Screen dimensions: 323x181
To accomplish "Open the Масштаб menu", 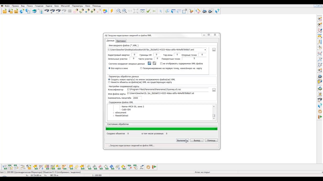I will [65, 6].
